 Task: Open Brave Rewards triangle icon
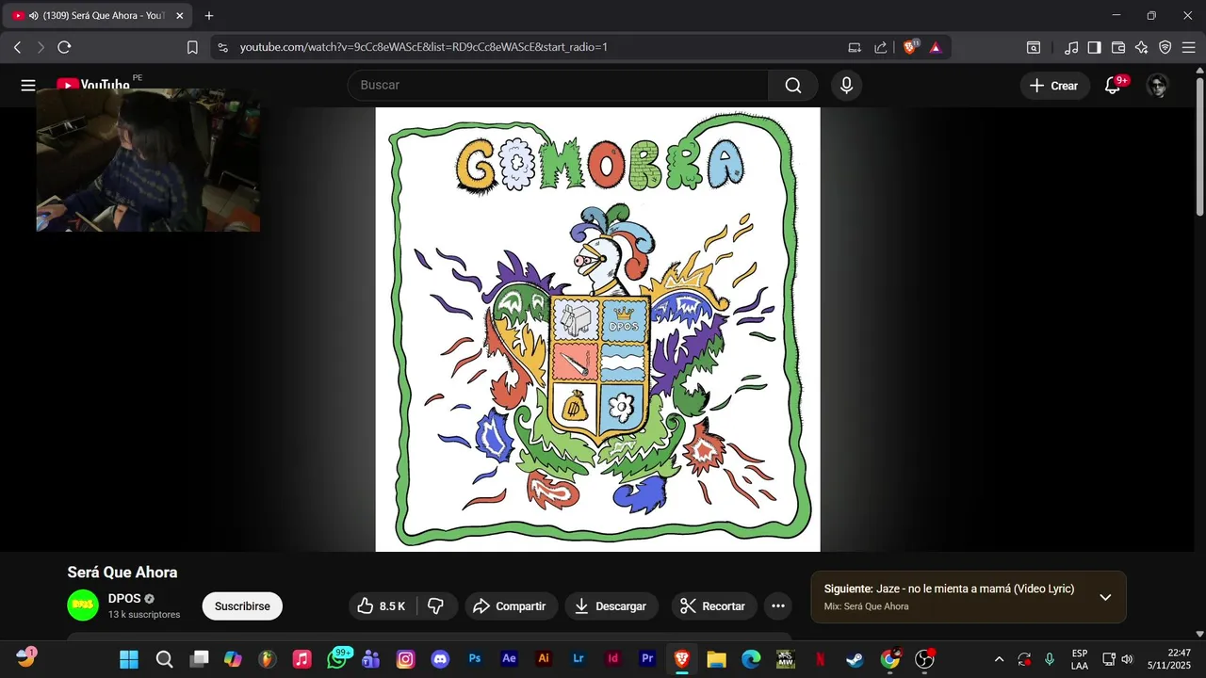click(936, 47)
